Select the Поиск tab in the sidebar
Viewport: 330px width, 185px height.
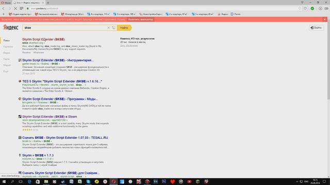pos(6,40)
